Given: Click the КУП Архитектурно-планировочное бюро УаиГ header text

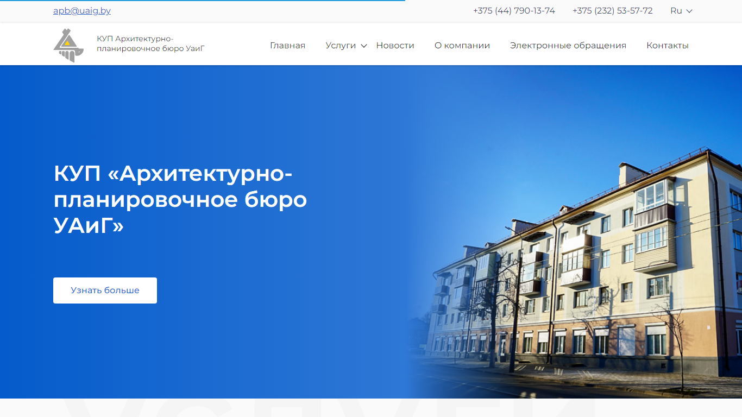Looking at the screenshot, I should pyautogui.click(x=150, y=43).
